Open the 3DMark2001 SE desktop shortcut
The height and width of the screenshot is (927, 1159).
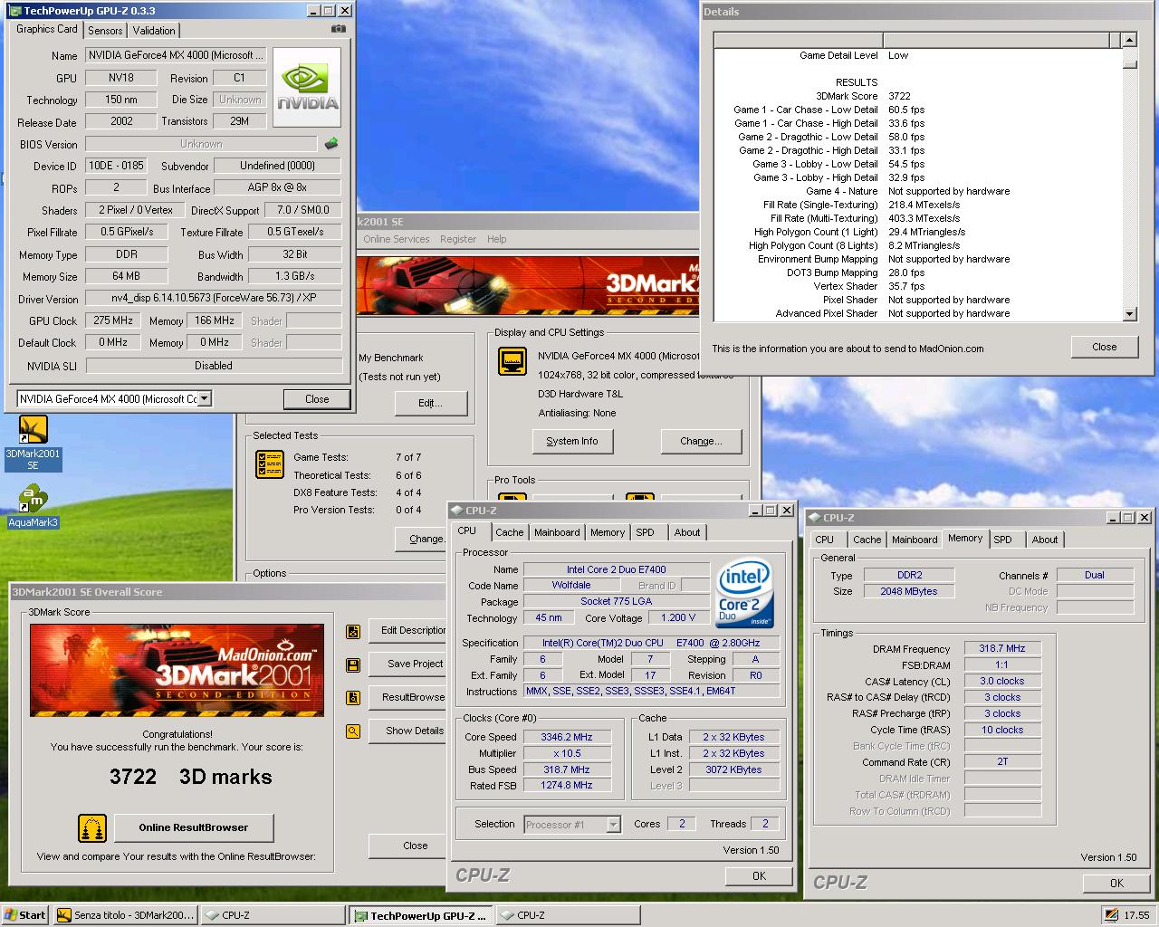tap(33, 443)
